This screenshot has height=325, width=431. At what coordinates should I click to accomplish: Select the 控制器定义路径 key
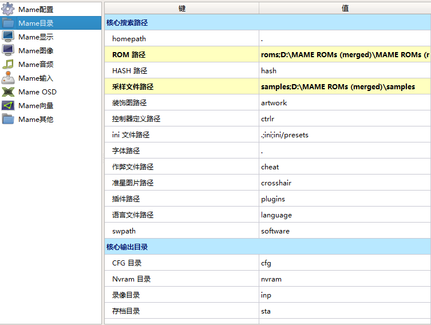[x=181, y=118]
